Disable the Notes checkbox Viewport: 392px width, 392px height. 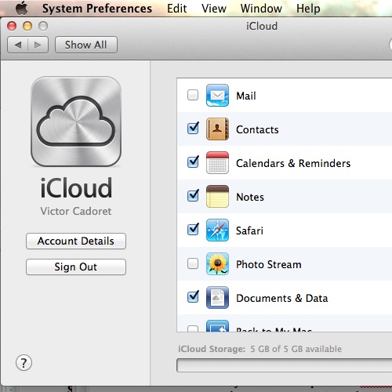click(x=193, y=196)
